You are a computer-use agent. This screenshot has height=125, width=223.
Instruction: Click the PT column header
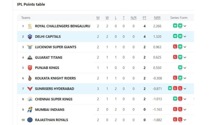[x=144, y=18]
